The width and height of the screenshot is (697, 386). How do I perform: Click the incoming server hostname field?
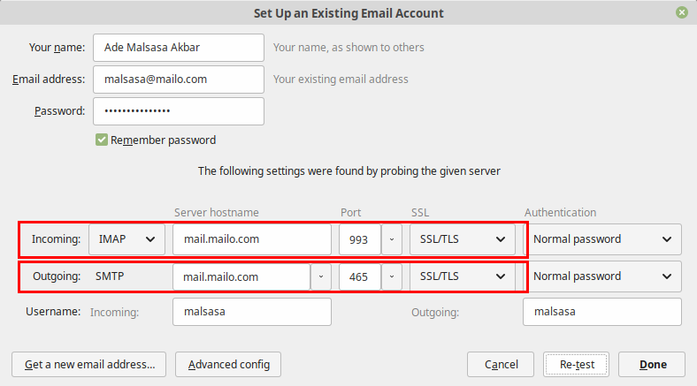(x=251, y=239)
